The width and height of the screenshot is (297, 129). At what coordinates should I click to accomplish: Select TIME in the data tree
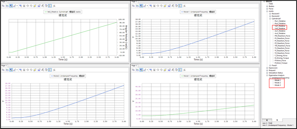(271, 4)
